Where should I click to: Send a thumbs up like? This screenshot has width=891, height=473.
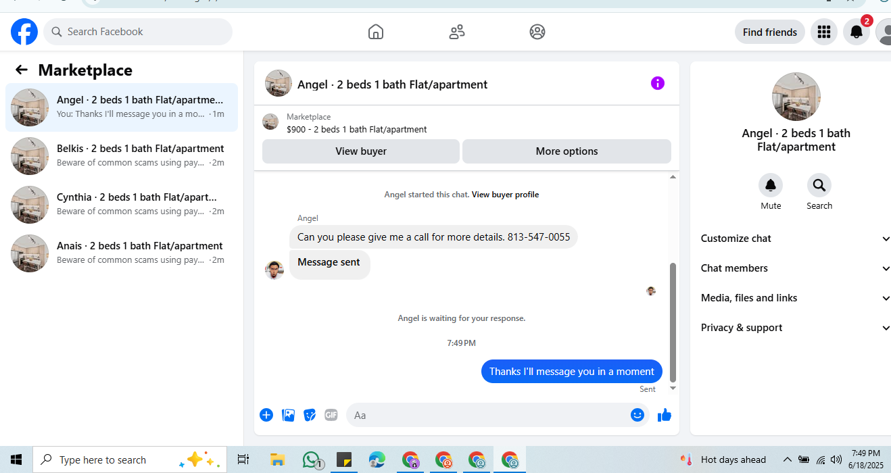coord(665,415)
